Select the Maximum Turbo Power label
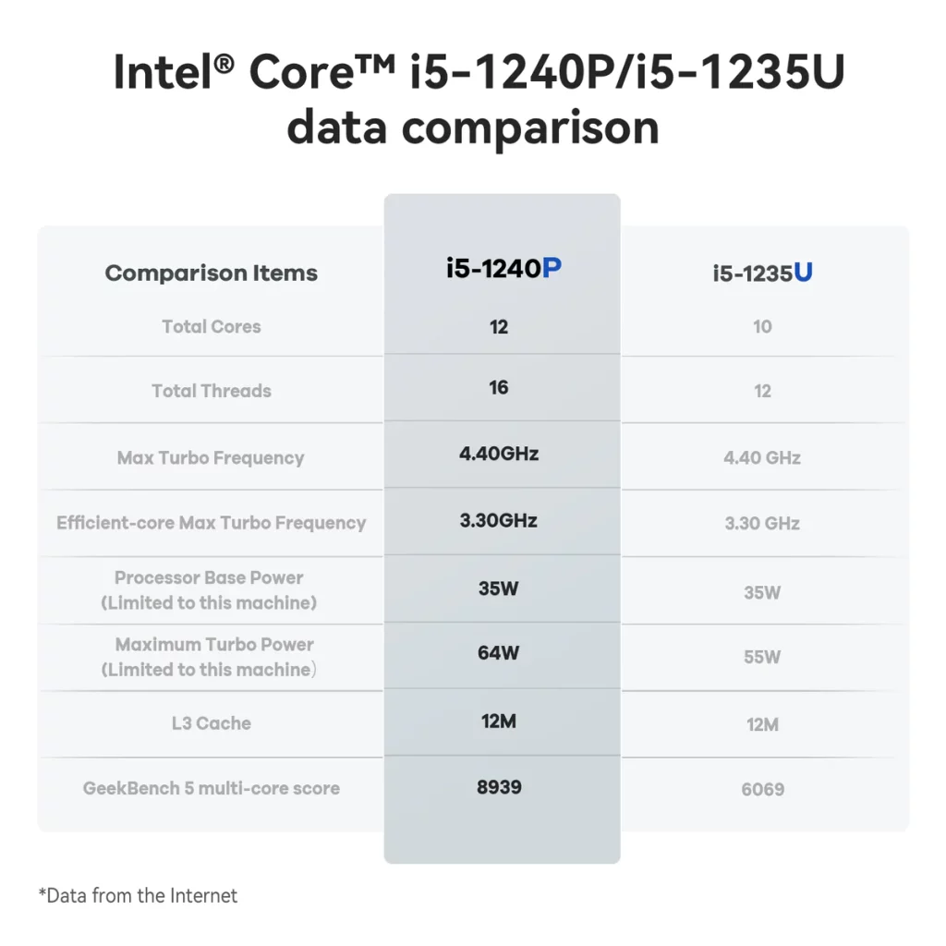The width and height of the screenshot is (946, 946). pyautogui.click(x=209, y=657)
